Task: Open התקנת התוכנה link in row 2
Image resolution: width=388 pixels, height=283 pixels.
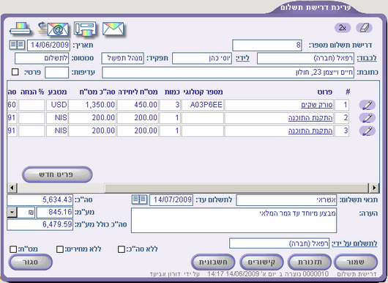Action: pyautogui.click(x=310, y=118)
